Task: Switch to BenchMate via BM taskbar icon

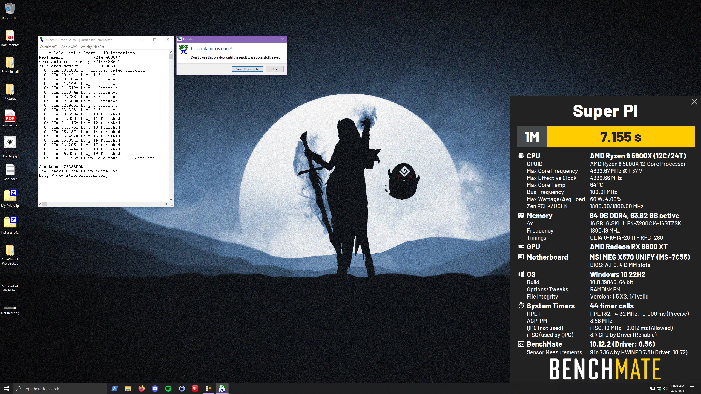Action: pos(209,389)
